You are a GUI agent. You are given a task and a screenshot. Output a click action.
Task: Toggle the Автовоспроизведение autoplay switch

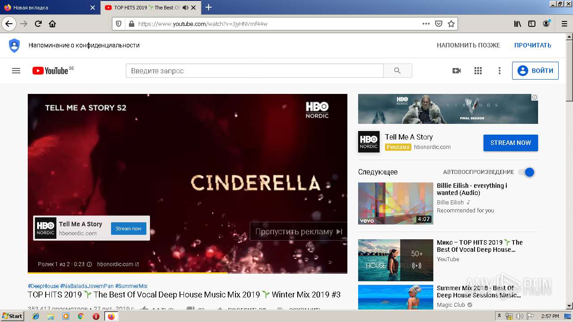point(526,172)
